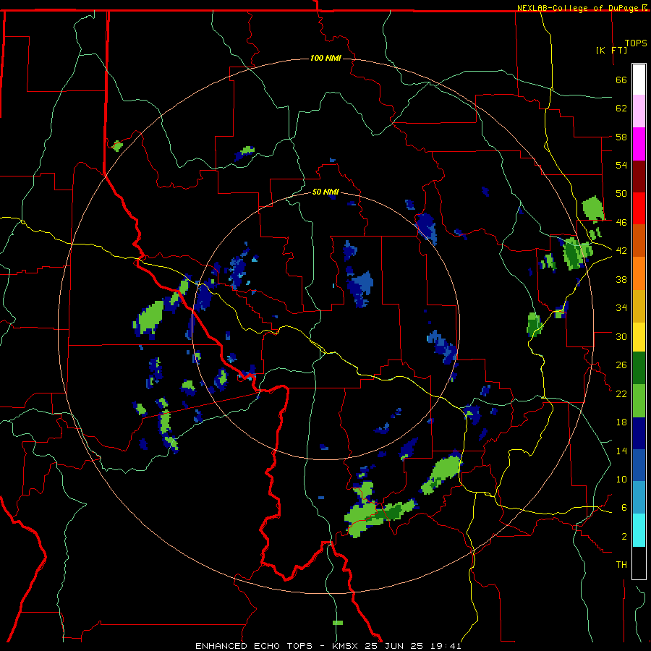Click the '58' legend value
The width and height of the screenshot is (651, 651).
tap(621, 137)
